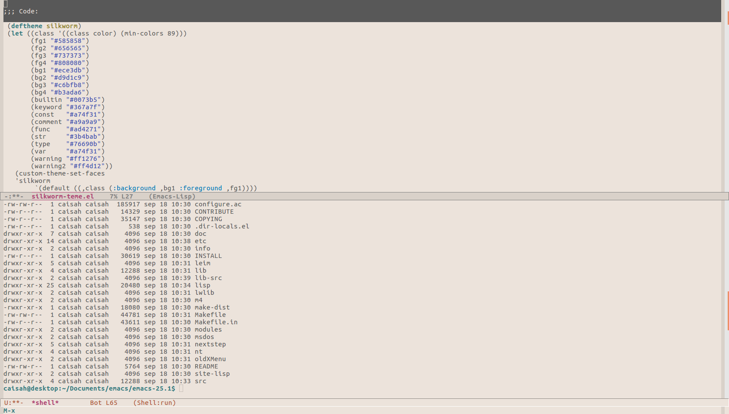Viewport: 729px width, 414px height.
Task: Click the deftheme keyword in the code
Action: tap(27, 26)
